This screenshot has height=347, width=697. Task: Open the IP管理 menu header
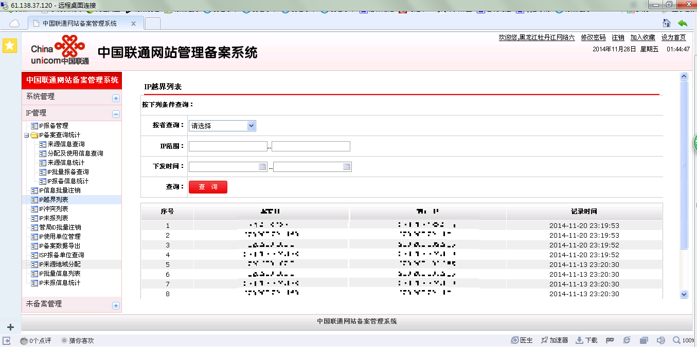[72, 113]
